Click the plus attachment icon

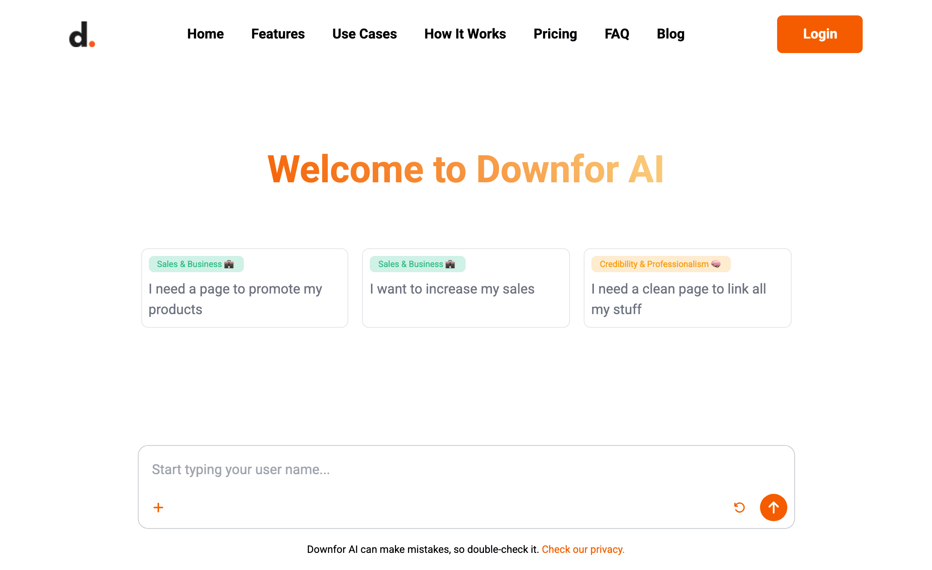(x=158, y=508)
